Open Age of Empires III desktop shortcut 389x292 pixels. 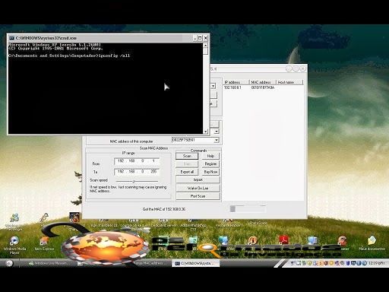click(x=104, y=224)
